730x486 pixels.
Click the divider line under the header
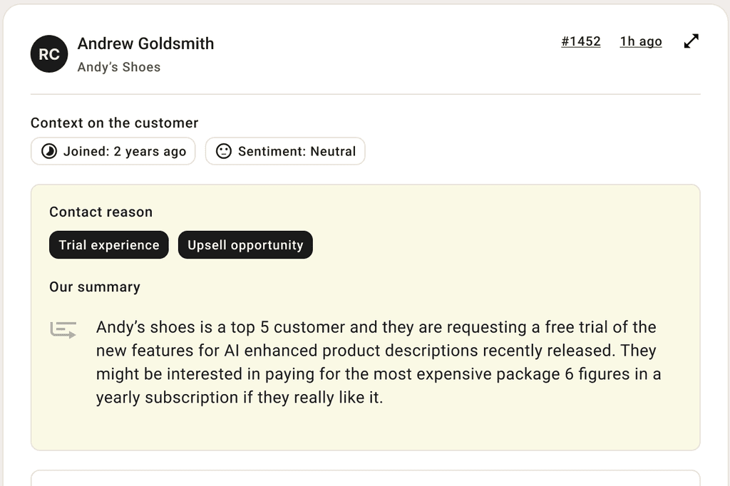[x=366, y=94]
